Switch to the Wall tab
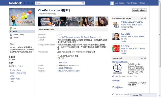Image resolution: width=161 pixels, height=97 pixels. click(x=15, y=29)
